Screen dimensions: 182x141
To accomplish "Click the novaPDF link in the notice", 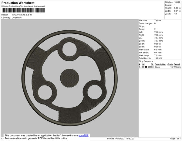I will click(x=84, y=135).
